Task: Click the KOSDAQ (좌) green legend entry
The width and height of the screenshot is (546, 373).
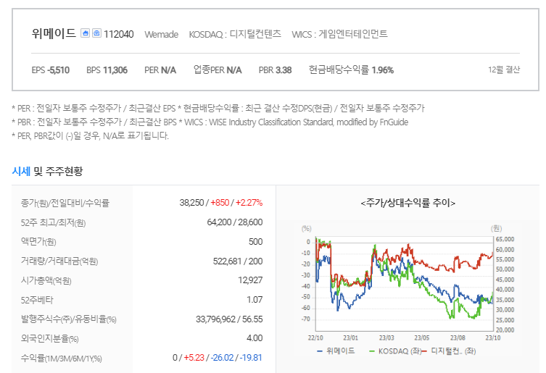Action: (x=395, y=351)
